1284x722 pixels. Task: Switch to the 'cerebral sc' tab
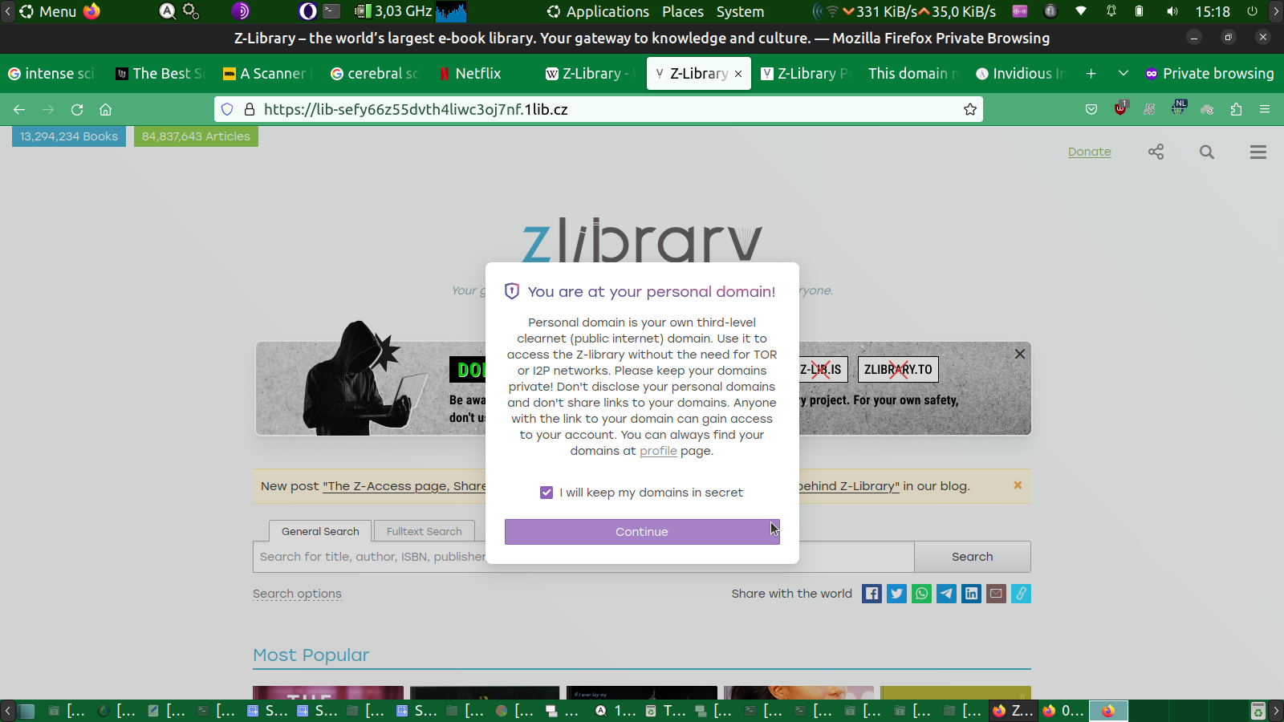coord(376,73)
